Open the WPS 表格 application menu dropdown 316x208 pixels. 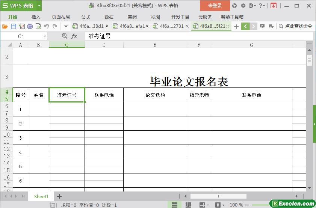(39, 6)
